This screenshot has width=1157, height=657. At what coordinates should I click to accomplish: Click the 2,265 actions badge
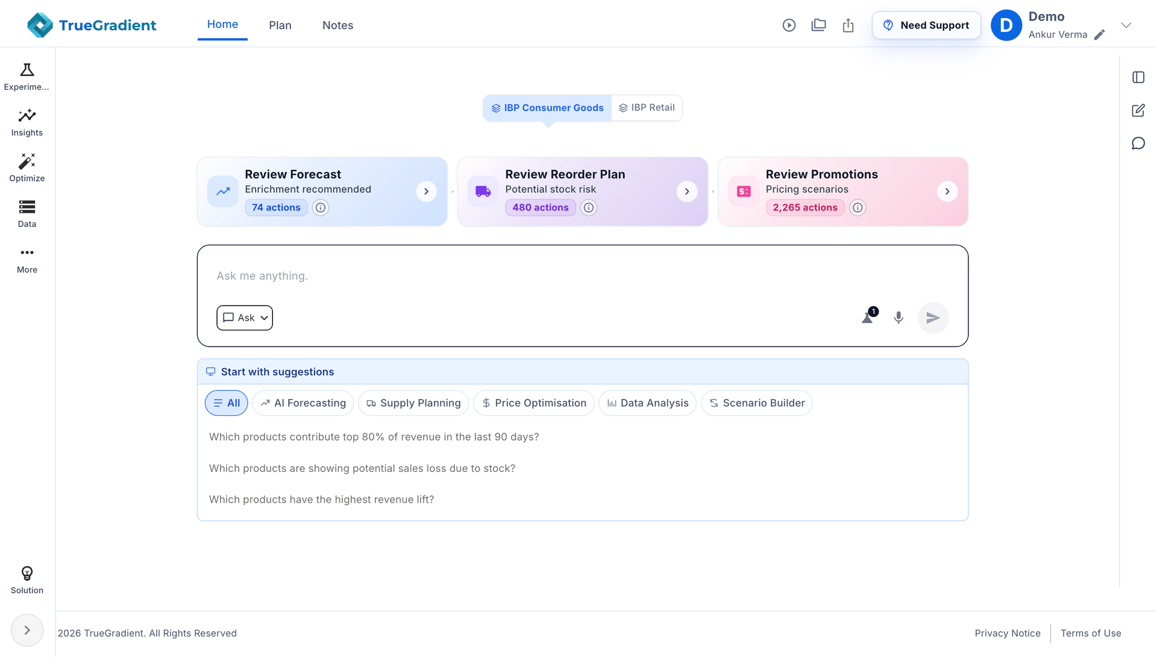click(x=805, y=207)
